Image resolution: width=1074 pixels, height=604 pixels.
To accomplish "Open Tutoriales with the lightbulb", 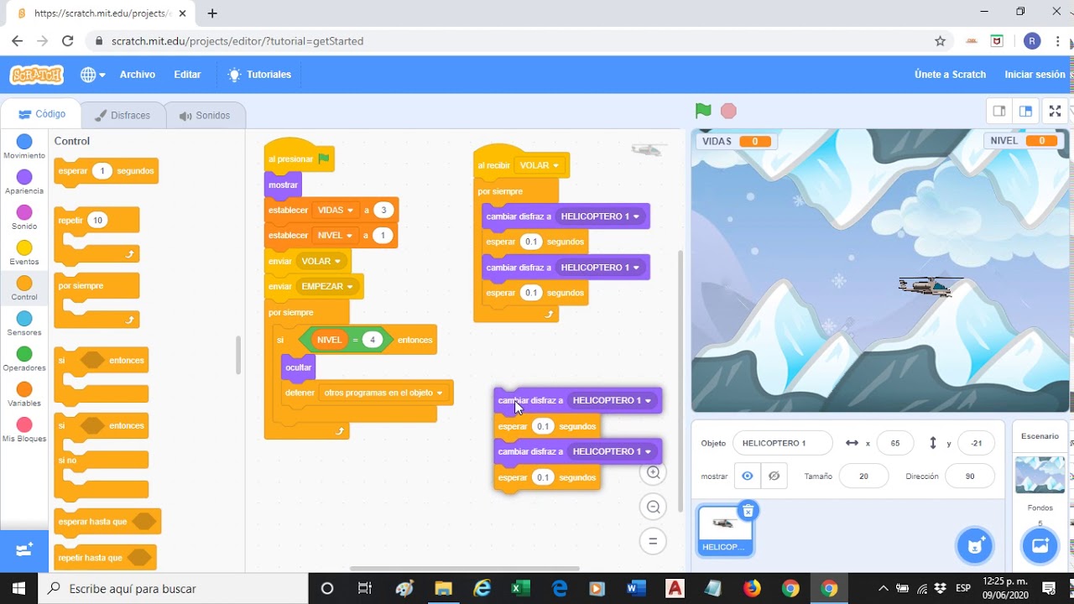I will pyautogui.click(x=259, y=75).
